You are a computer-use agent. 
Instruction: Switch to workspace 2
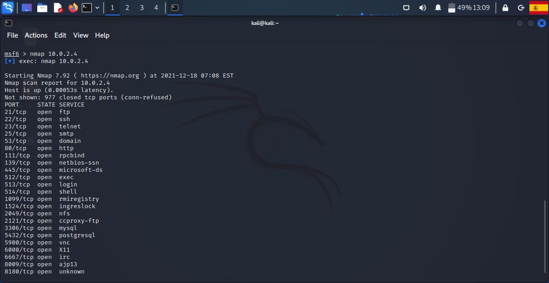pos(127,8)
